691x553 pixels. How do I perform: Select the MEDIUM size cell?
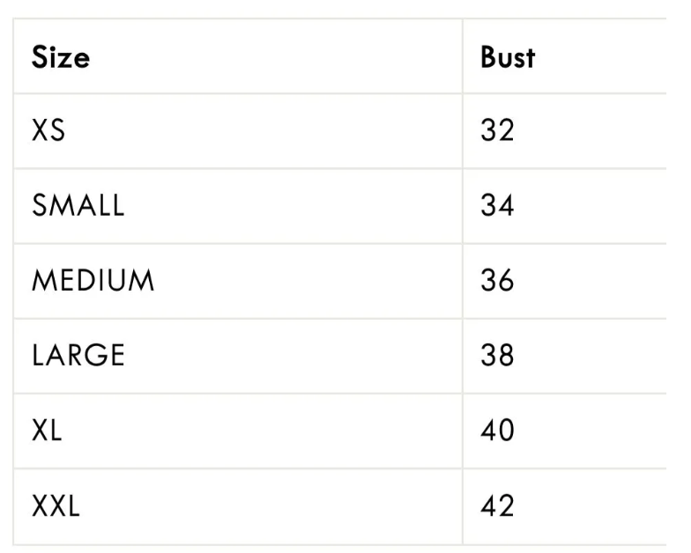click(x=93, y=281)
